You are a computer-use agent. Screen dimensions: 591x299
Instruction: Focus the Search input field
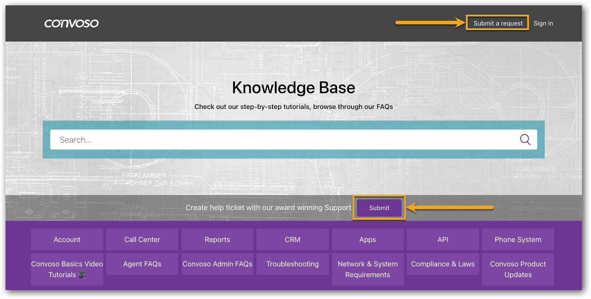coord(293,139)
